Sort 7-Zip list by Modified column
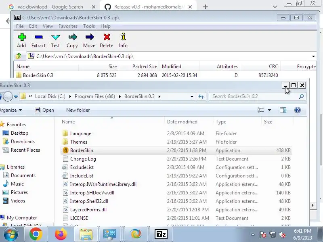Viewport: 323px width, 242px height. click(x=171, y=67)
